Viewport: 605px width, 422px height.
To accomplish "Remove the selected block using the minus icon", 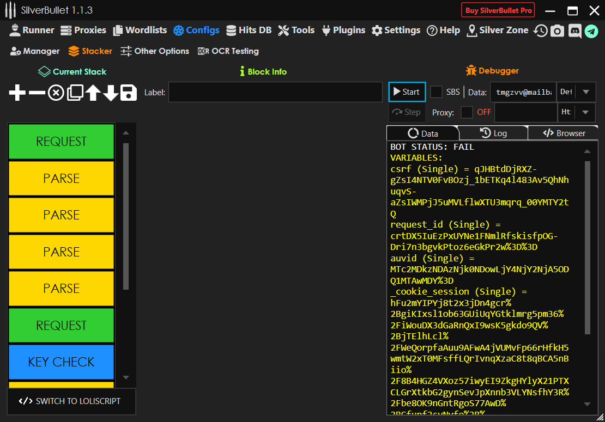I will click(37, 93).
